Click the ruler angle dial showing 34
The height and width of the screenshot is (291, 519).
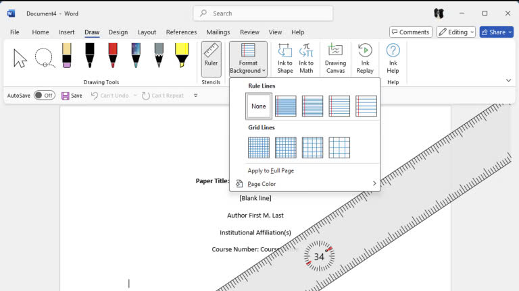(x=319, y=257)
